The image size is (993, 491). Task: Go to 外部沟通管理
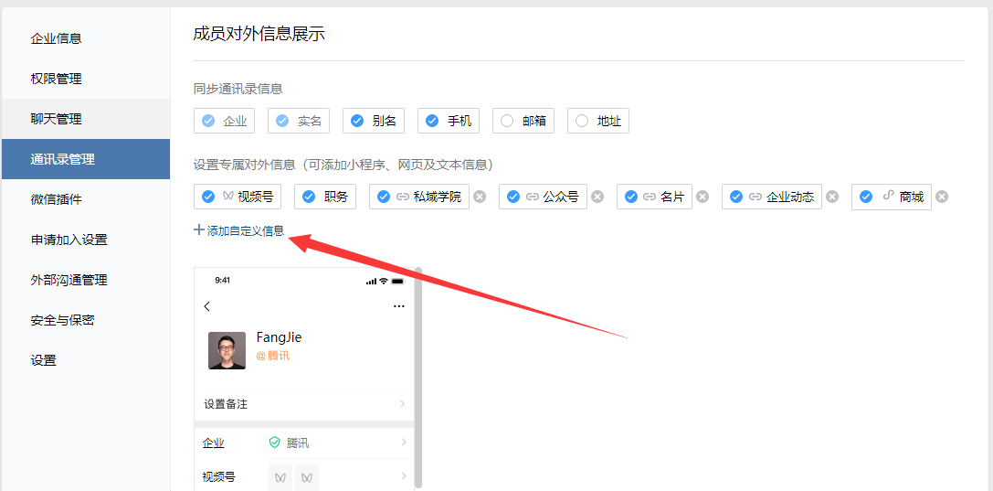pos(86,280)
